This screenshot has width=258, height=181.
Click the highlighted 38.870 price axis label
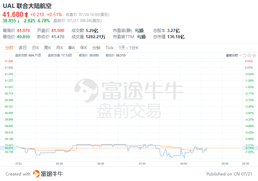[9, 148]
